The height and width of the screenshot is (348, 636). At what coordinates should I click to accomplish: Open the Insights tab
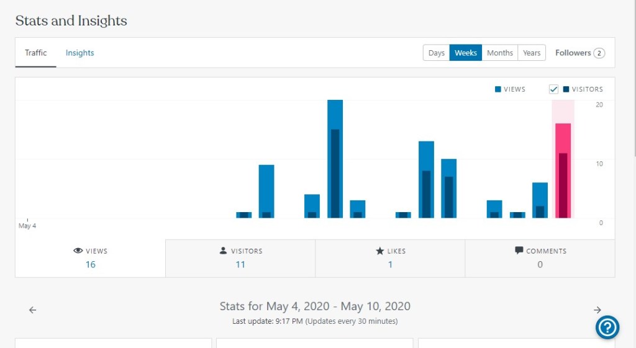(80, 53)
